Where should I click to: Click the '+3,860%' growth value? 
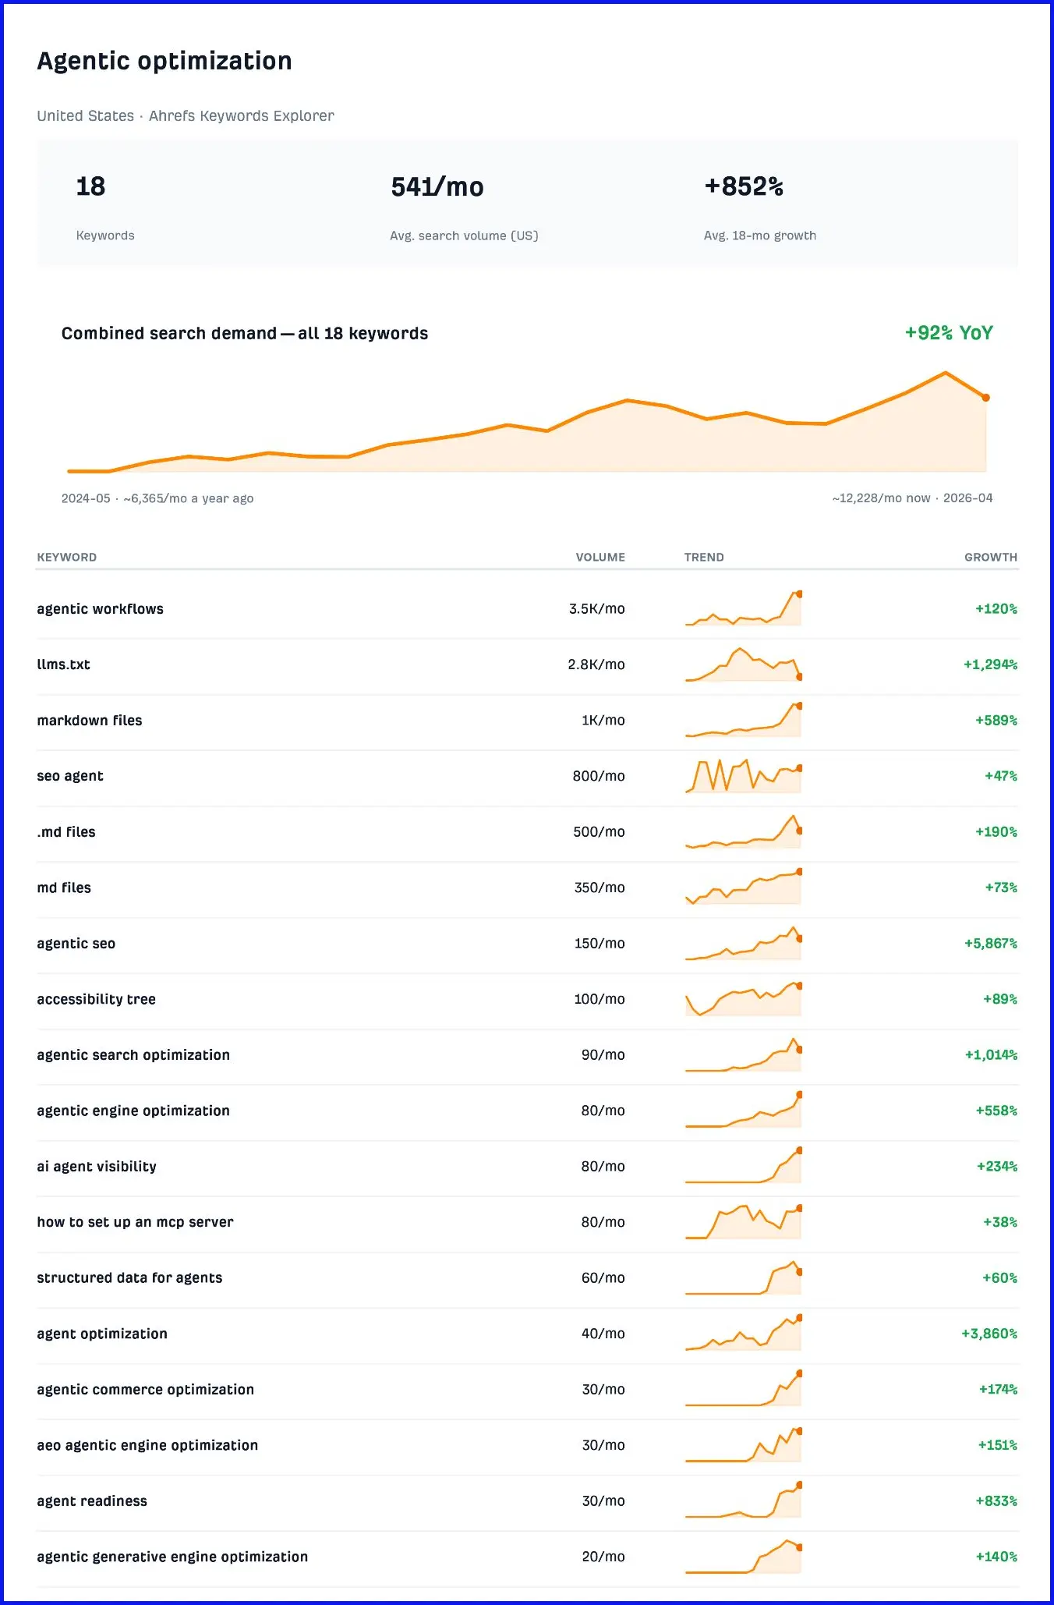(x=989, y=1334)
